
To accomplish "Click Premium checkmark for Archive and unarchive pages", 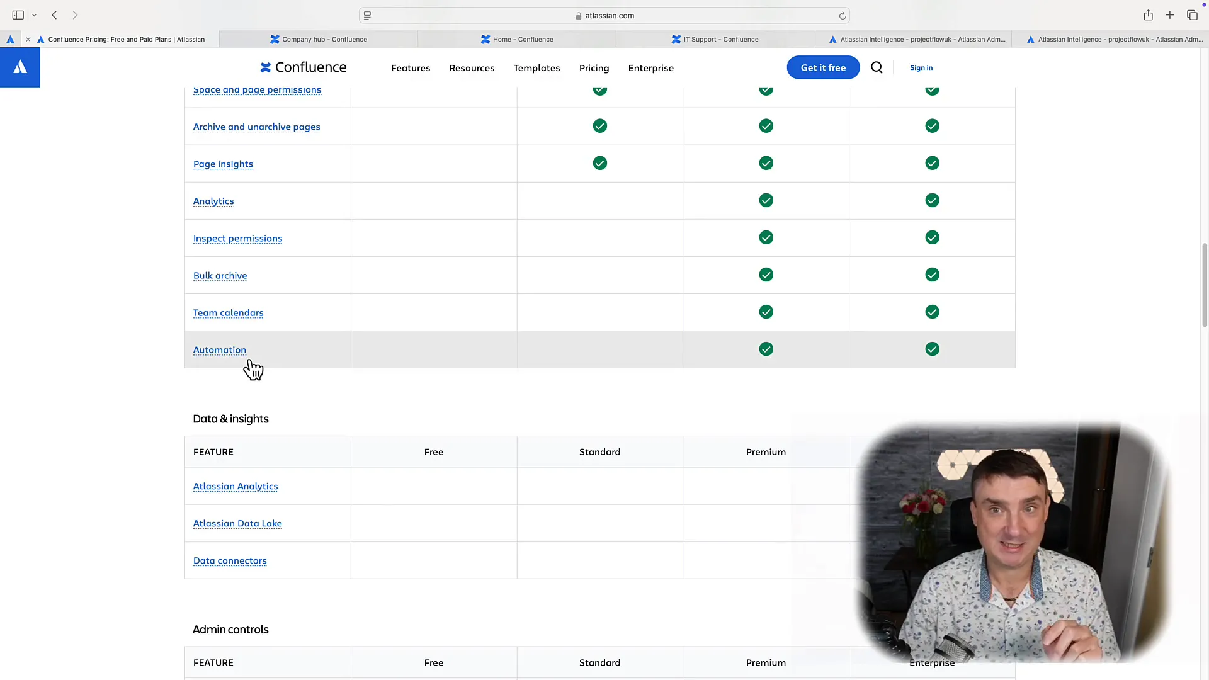I will point(766,126).
